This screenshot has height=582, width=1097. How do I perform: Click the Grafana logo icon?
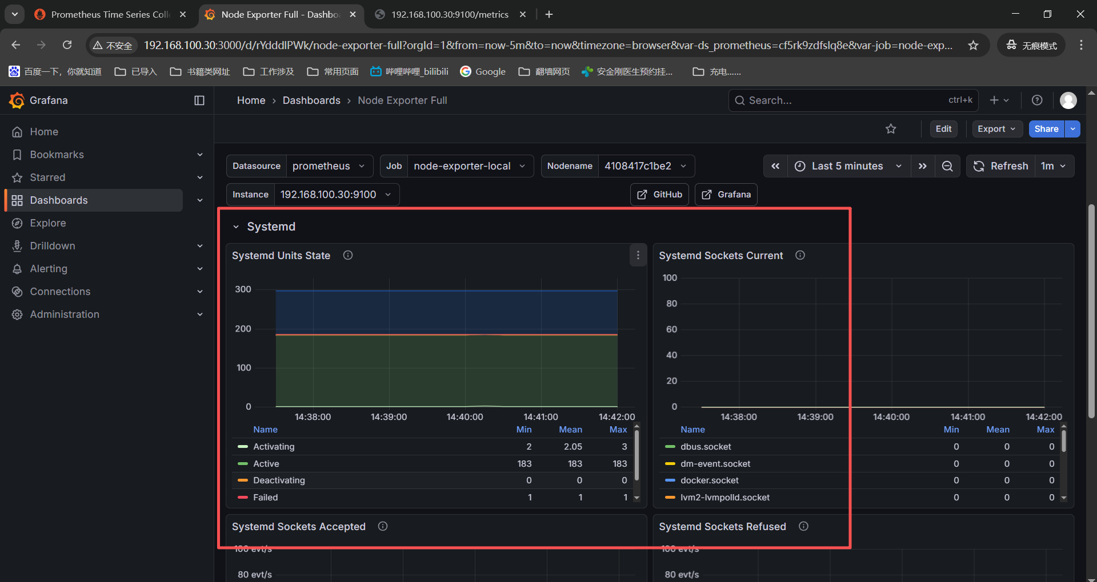(17, 100)
